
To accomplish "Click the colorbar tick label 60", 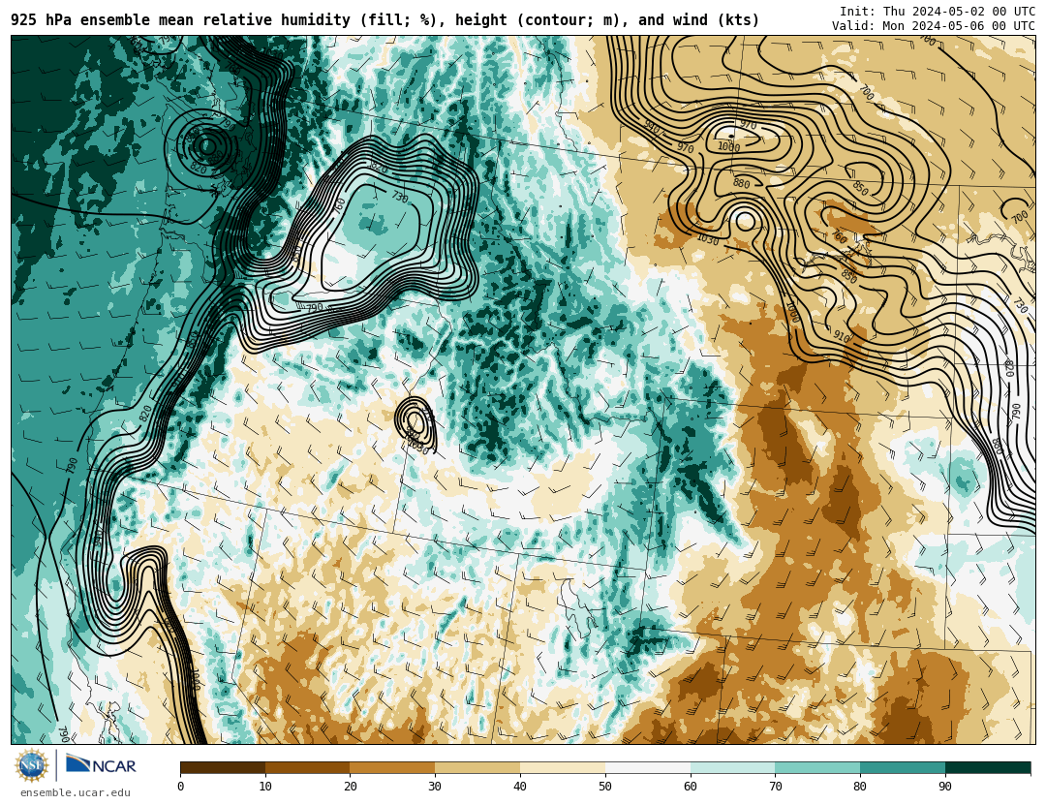I will tap(691, 787).
